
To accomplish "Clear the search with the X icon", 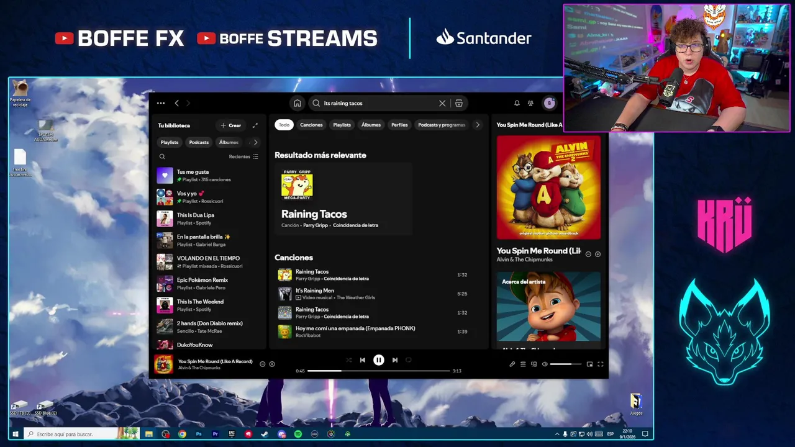I will tap(442, 103).
